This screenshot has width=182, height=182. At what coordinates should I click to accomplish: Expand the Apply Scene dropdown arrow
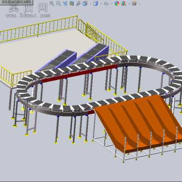128,4
